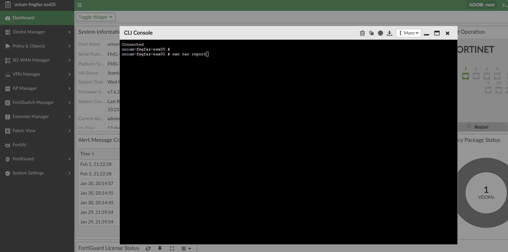The width and height of the screenshot is (508, 252).
Task: Click port 3 icon in Unit Operation
Action: tap(487, 76)
